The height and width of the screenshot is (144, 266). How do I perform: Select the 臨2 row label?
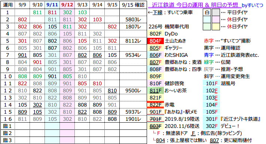[7, 133]
